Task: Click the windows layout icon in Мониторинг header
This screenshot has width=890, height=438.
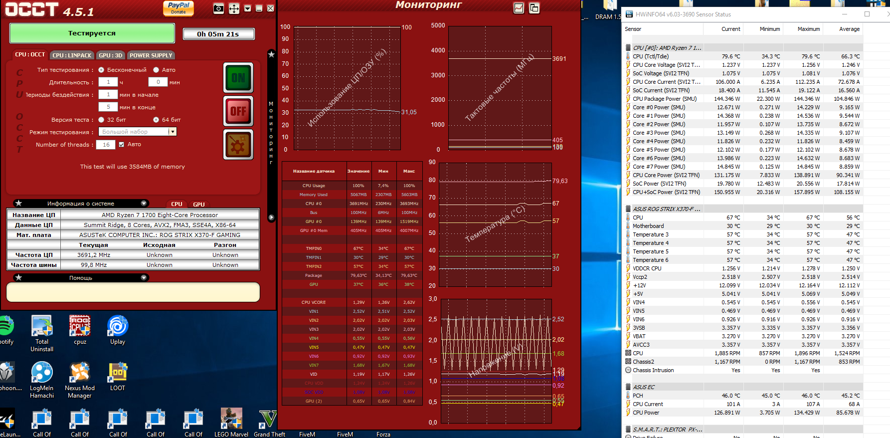Action: pyautogui.click(x=534, y=8)
